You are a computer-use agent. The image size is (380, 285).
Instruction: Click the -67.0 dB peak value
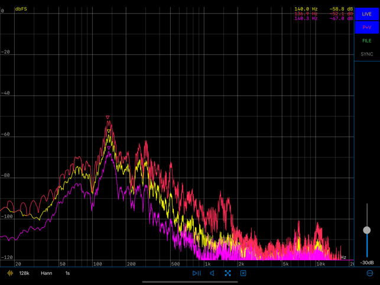click(x=341, y=18)
